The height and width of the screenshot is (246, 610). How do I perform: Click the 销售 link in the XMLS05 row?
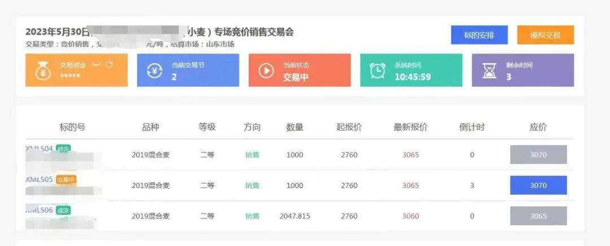click(x=252, y=186)
